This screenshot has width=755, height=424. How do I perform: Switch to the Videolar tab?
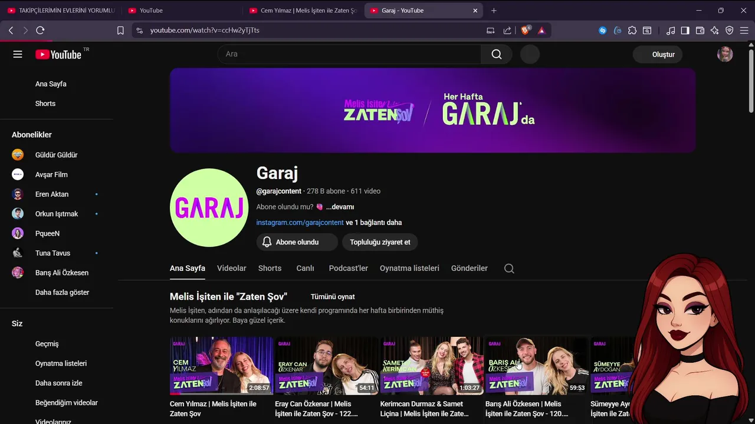pyautogui.click(x=231, y=268)
